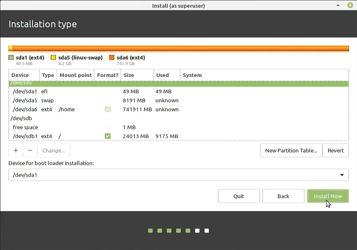Click the green sda1 legend swatch
Image resolution: width=357 pixels, height=250 pixels.
[11, 58]
